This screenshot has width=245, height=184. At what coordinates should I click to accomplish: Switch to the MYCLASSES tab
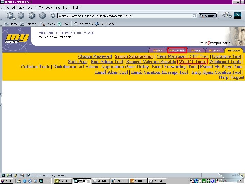click(x=177, y=50)
